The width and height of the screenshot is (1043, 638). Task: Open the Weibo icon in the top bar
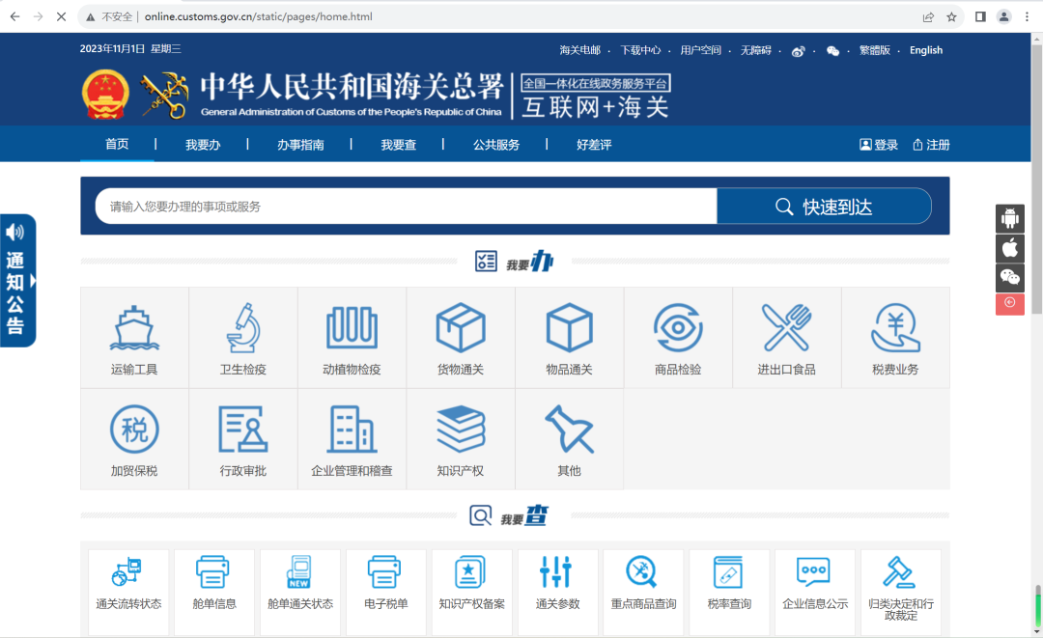799,51
